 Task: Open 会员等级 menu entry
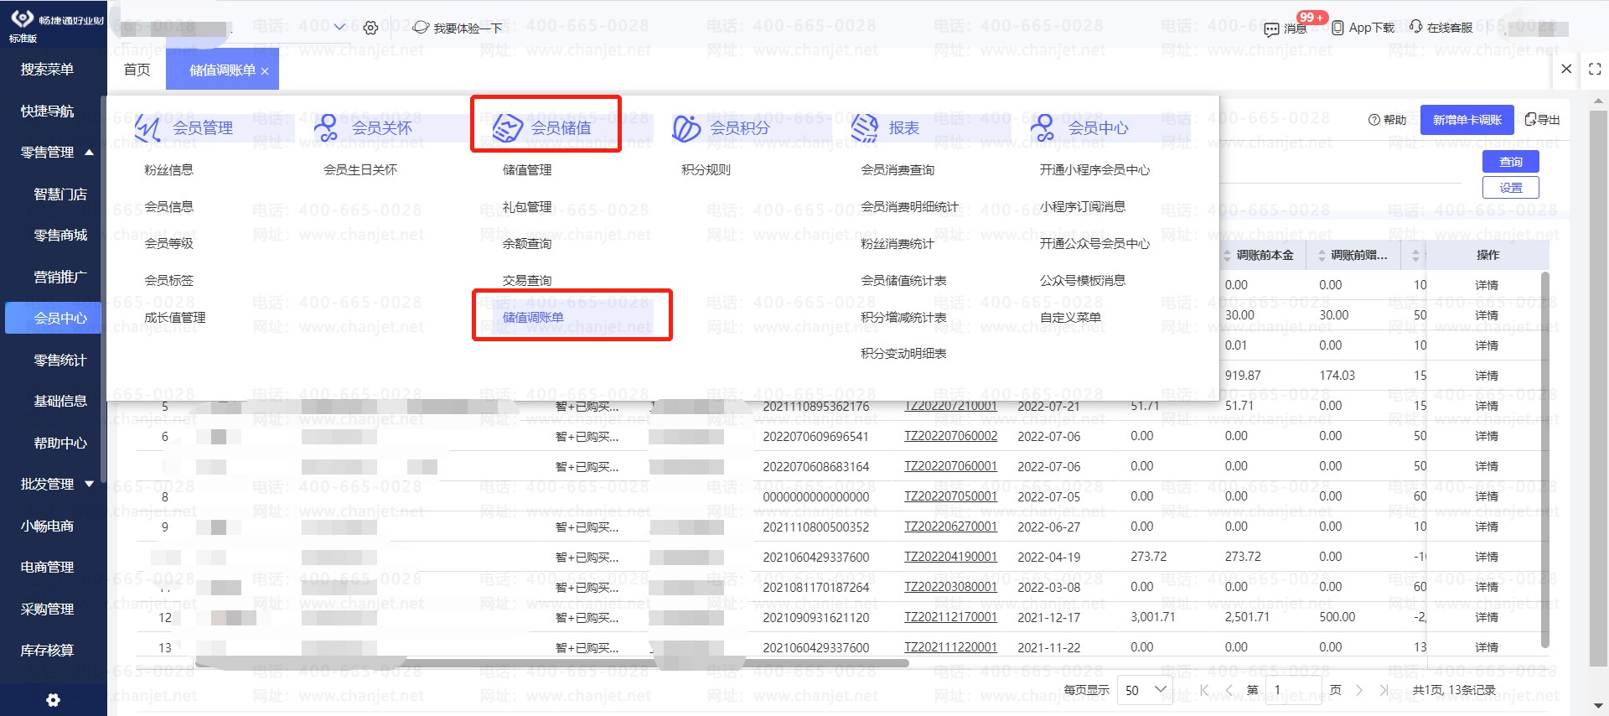(x=168, y=243)
